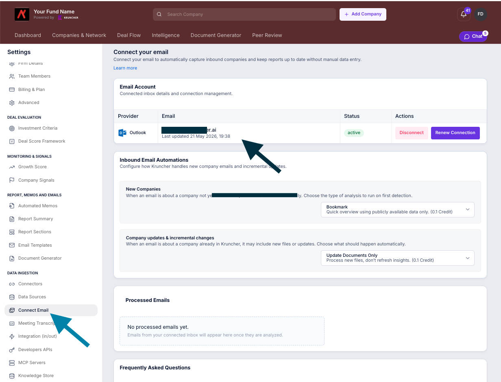Open the Chat button
501x382 pixels.
pyautogui.click(x=473, y=37)
